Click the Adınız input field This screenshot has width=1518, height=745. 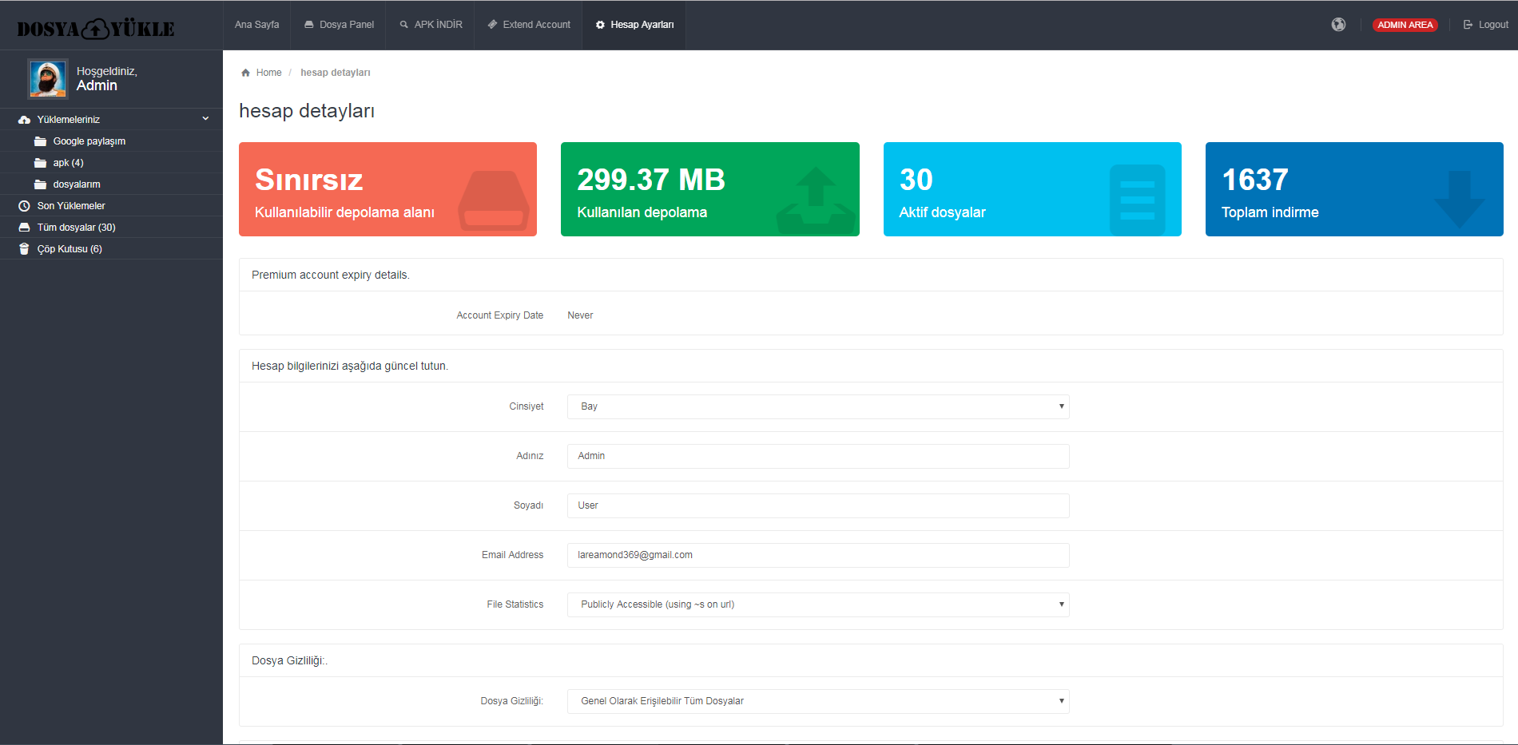(818, 456)
